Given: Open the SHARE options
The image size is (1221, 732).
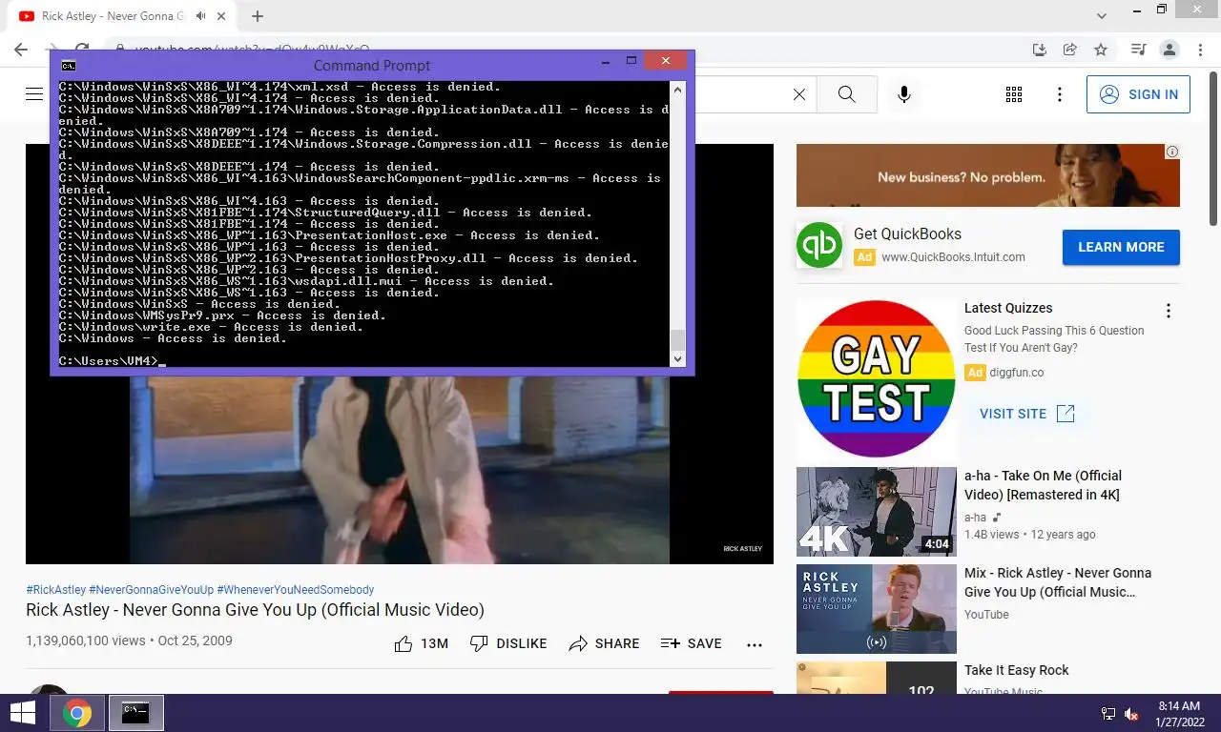Looking at the screenshot, I should [604, 643].
